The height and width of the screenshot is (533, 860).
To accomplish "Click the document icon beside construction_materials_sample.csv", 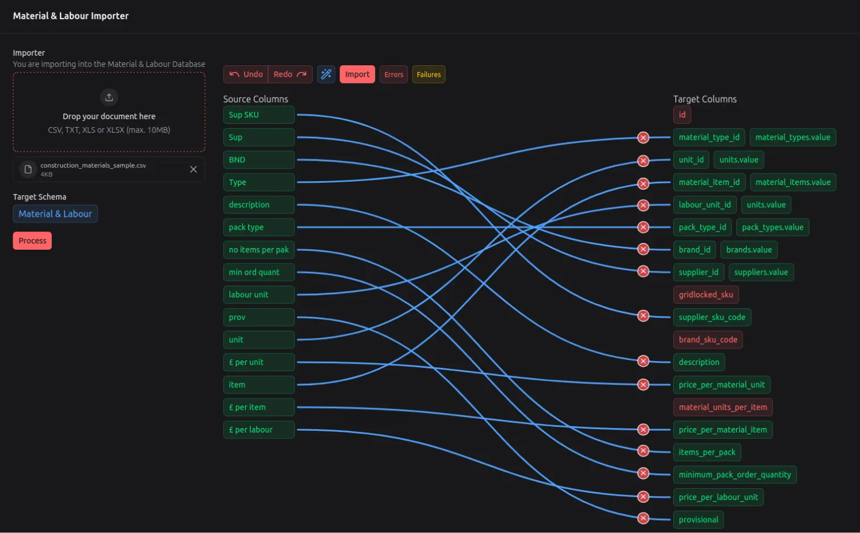I will (27, 169).
